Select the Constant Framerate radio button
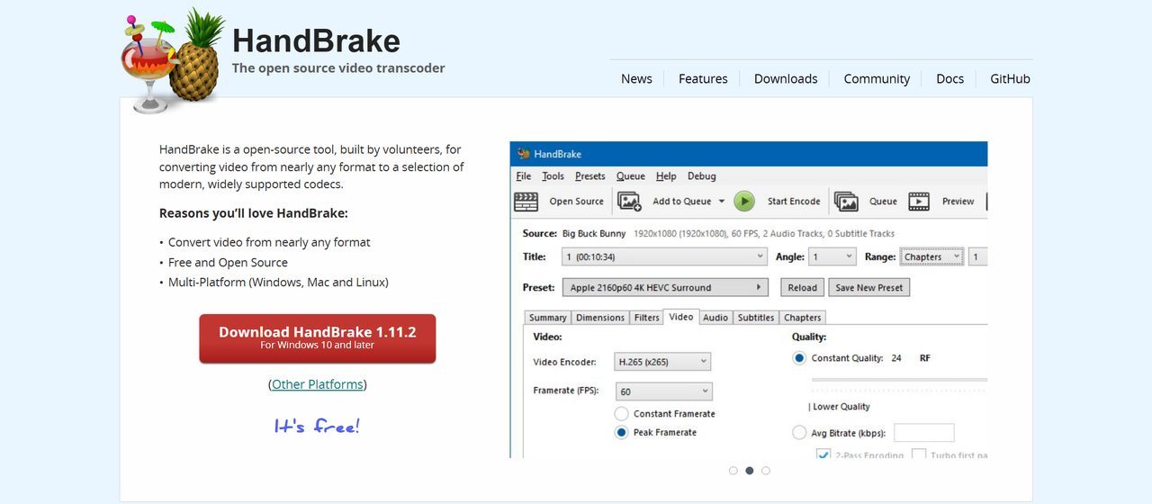Viewport: 1152px width, 504px height. coord(621,414)
